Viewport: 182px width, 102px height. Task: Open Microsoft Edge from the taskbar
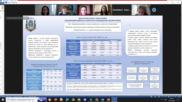pyautogui.click(x=67, y=99)
